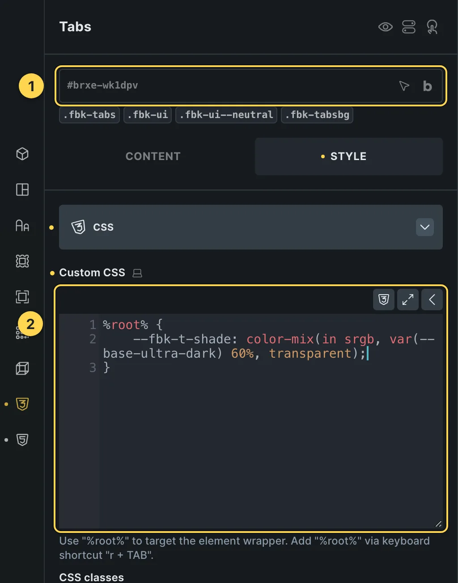458x583 pixels.
Task: Click the CSS section header title
Action: (x=103, y=227)
